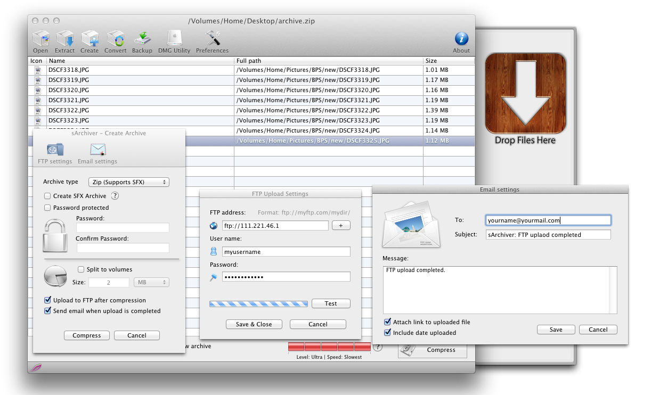Open the Backup tool icon
This screenshot has height=395, width=651.
pos(142,38)
